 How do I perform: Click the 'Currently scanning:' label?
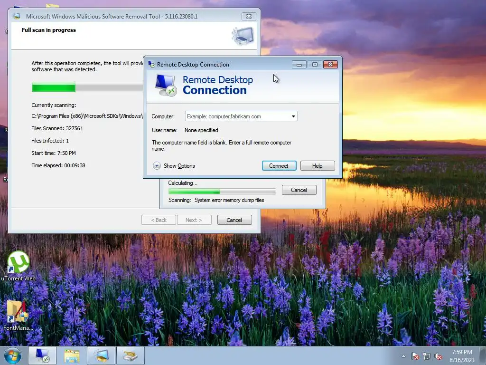(x=54, y=105)
